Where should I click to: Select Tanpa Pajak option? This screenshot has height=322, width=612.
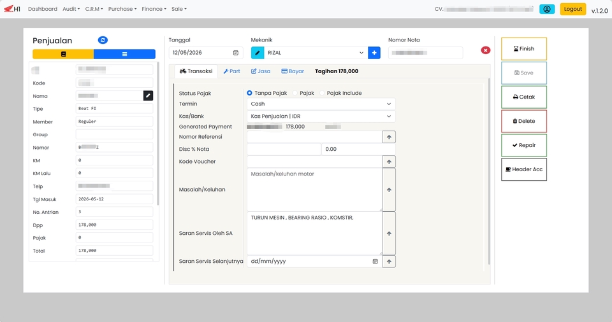tap(249, 93)
